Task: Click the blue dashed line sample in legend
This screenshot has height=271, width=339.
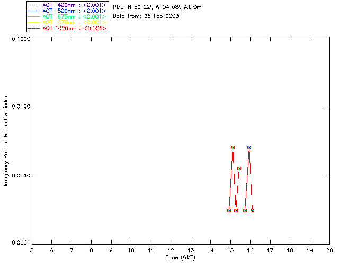Action: coord(34,11)
